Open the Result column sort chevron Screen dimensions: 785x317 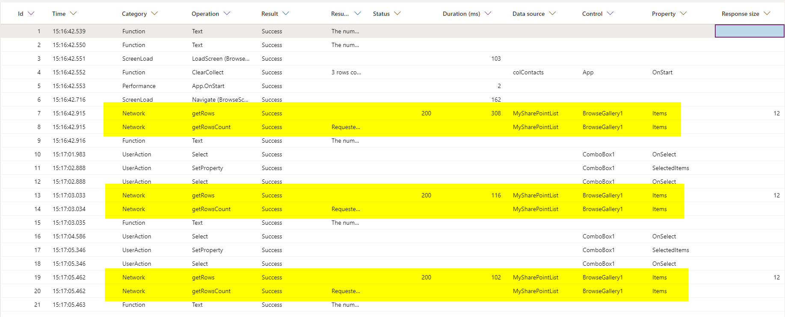[x=286, y=14]
